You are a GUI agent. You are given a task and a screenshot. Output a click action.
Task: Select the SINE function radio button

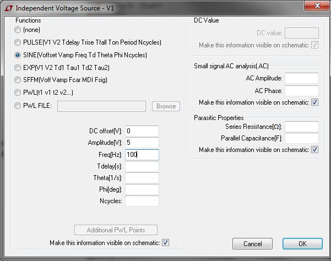tap(18, 55)
